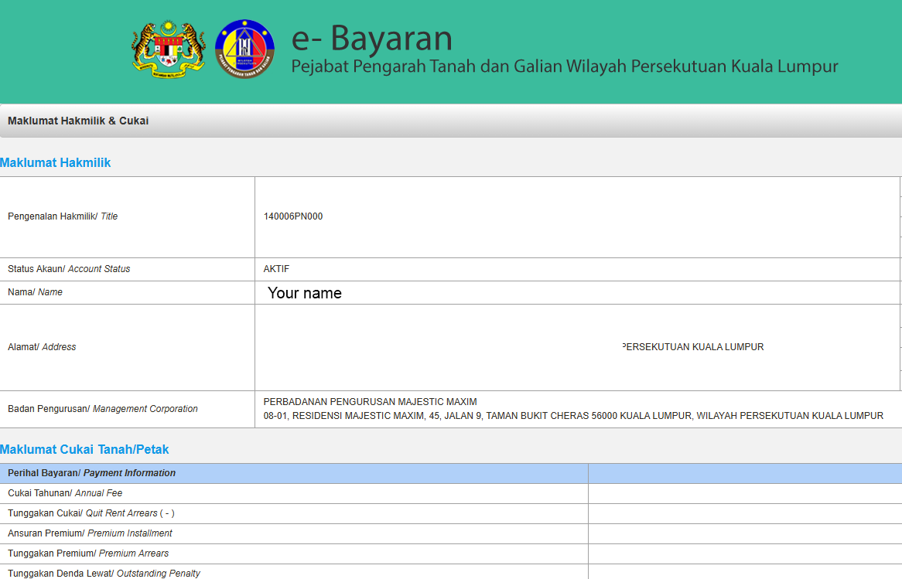Click the PERSEKUTUAN KUALA LUMPUR address text
This screenshot has height=579, width=902.
click(x=693, y=347)
